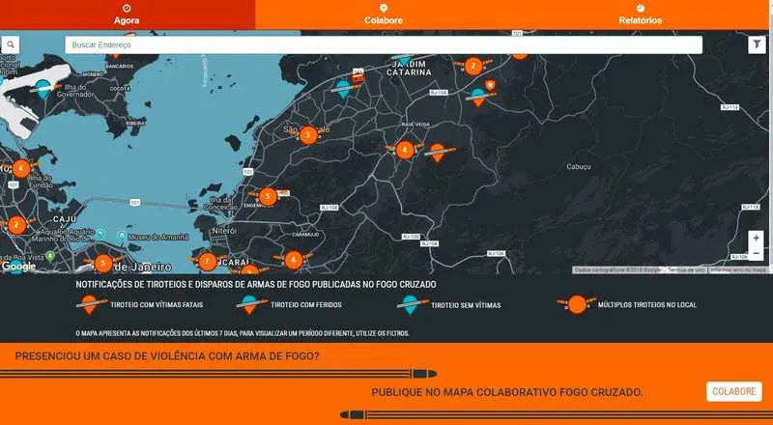773x425 pixels.
Task: Select orange fatal-shooting pin beside Raul Veiga cluster
Action: [x=438, y=153]
